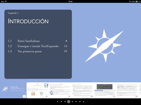Open the page 10 thumbnail
The width and height of the screenshot is (141, 105).
point(83,90)
